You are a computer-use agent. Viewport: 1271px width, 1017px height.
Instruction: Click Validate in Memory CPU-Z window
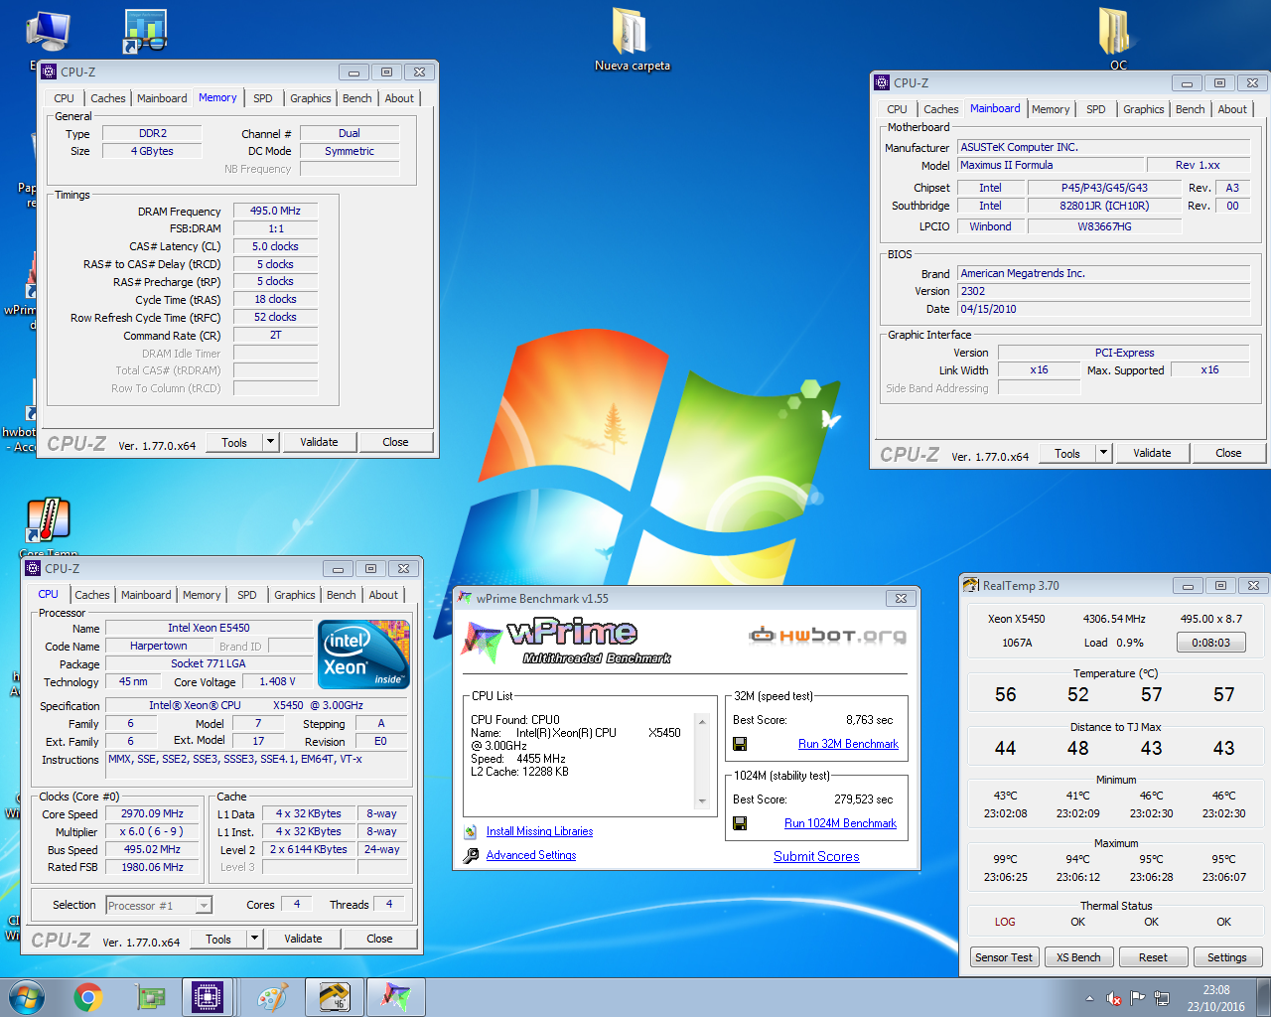tap(319, 442)
